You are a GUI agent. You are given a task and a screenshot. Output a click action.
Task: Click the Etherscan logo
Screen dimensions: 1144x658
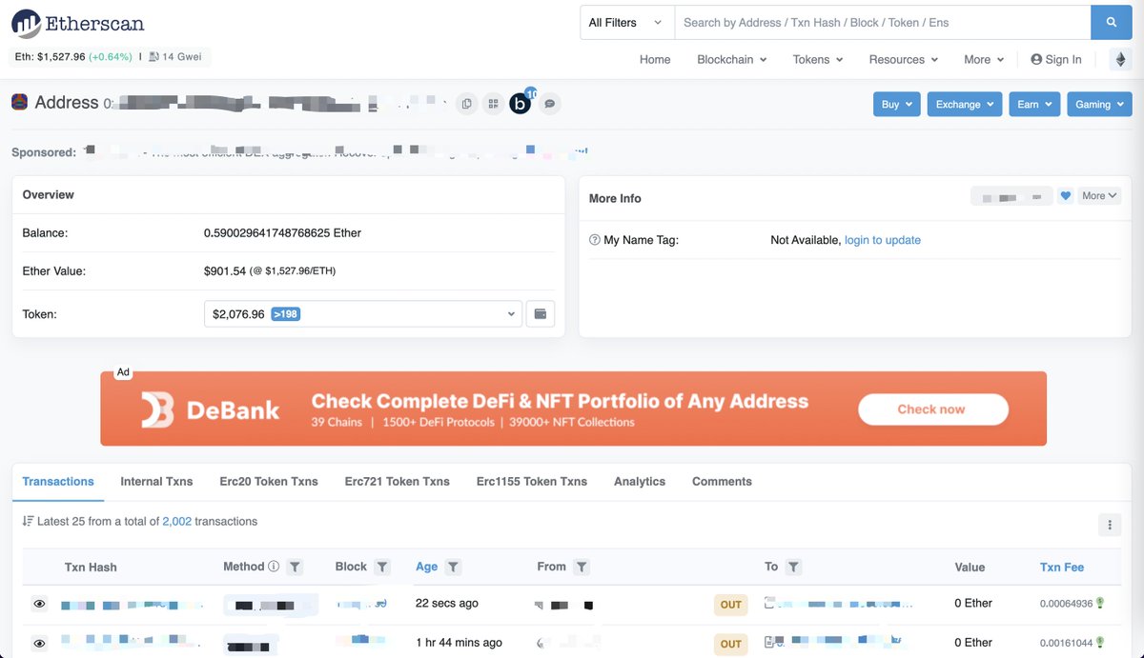click(x=78, y=23)
